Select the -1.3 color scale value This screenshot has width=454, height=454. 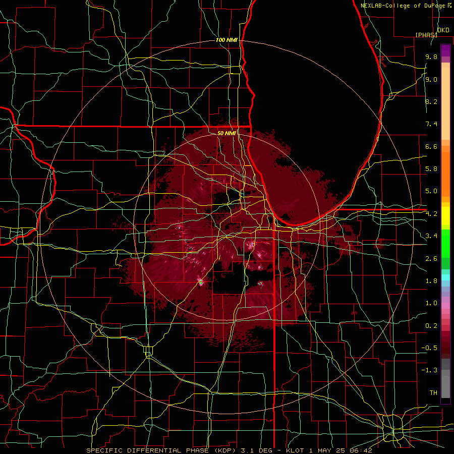coord(429,371)
